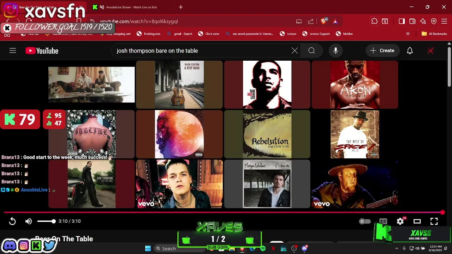Open see saved passwords bookmark
Viewport: 452px width, 254px height.
[x=249, y=34]
